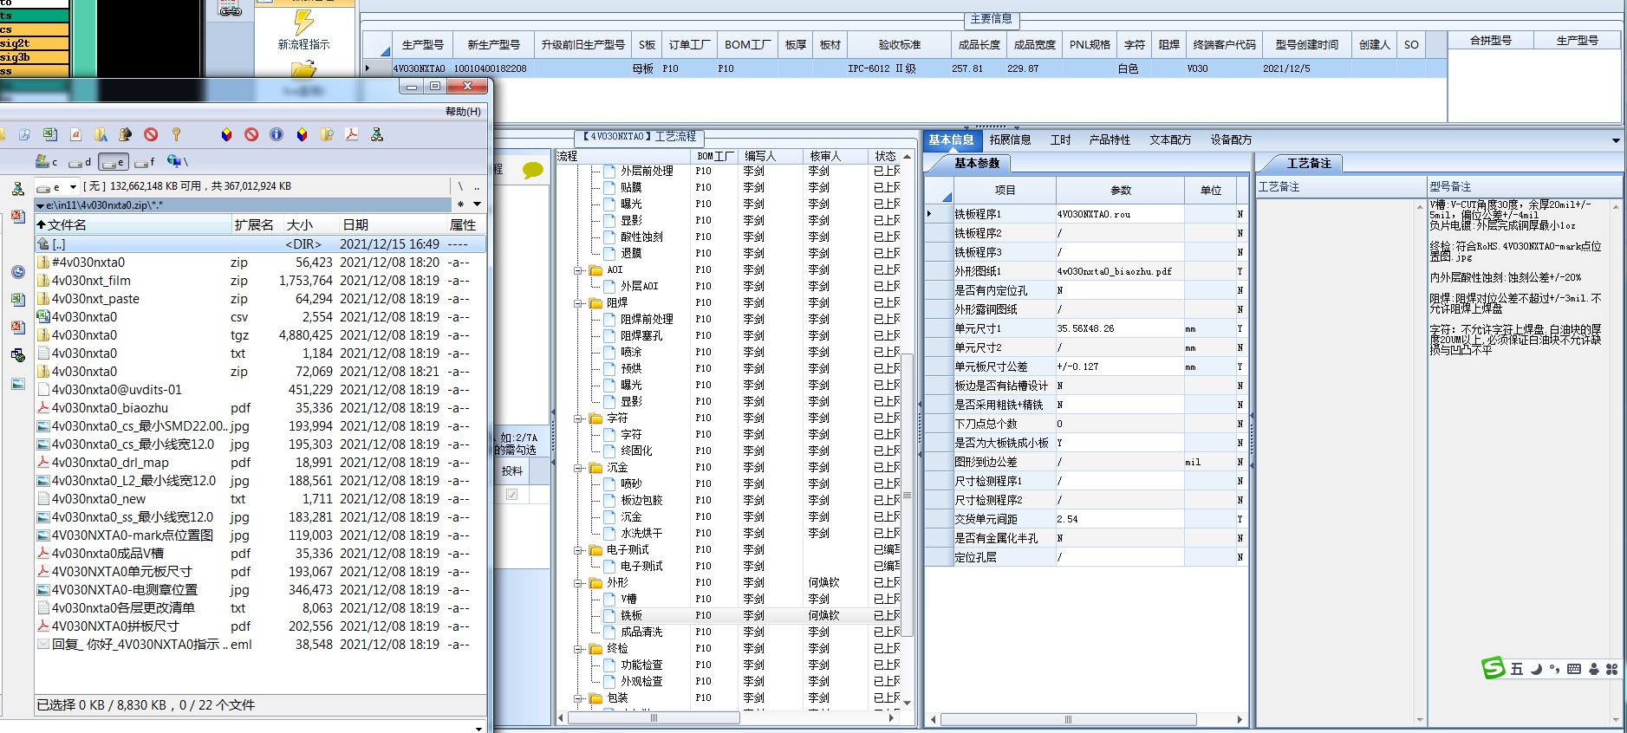This screenshot has width=1627, height=733.
Task: Click the favorites asterisk button
Action: point(460,204)
